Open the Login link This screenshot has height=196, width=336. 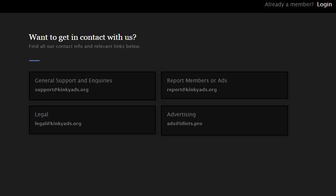click(x=324, y=5)
